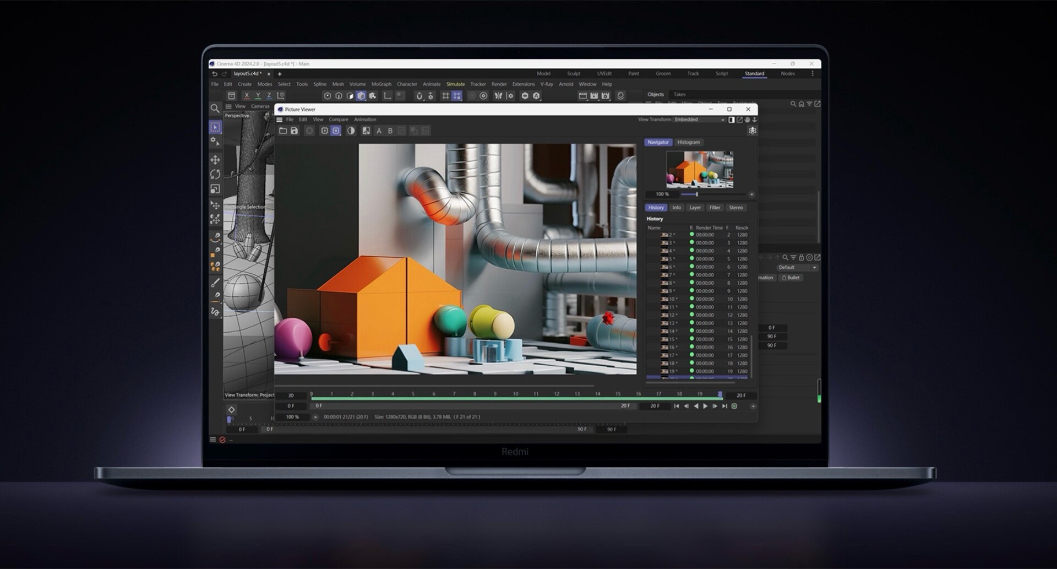This screenshot has height=569, width=1057.
Task: Select the Rectangle Selection tool in left toolbar
Action: 215,127
